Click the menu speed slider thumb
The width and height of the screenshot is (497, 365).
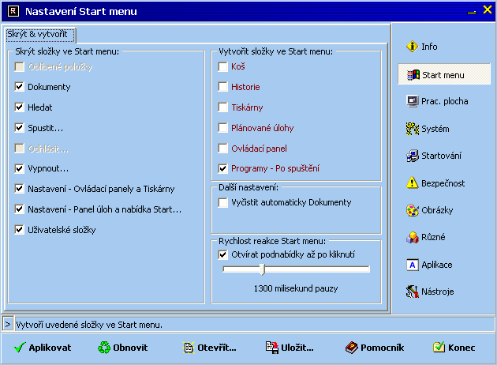point(262,269)
